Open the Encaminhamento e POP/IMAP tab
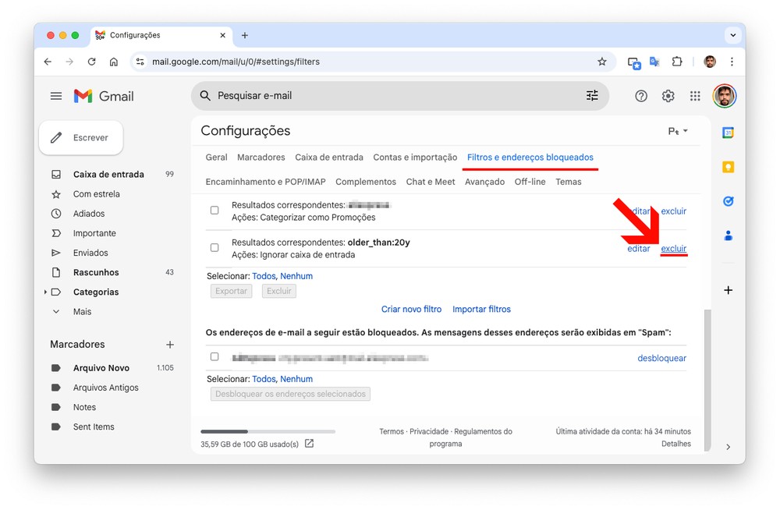The image size is (780, 510). pos(265,182)
